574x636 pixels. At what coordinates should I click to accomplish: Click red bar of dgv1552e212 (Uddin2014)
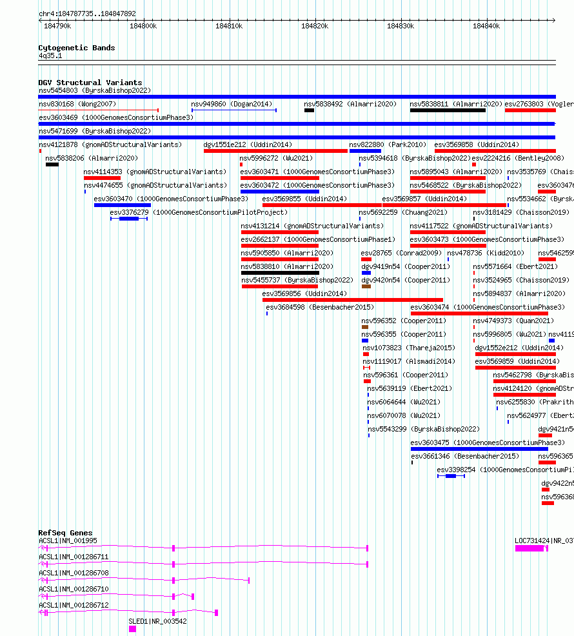(x=515, y=354)
